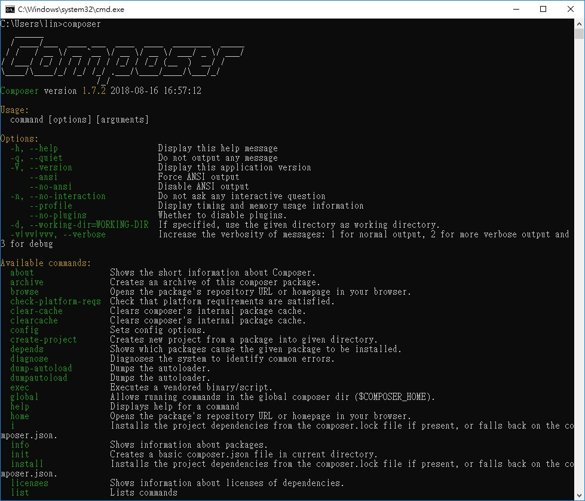This screenshot has height=501, width=585.
Task: Click 'Display this help message' description
Action: click(x=218, y=148)
